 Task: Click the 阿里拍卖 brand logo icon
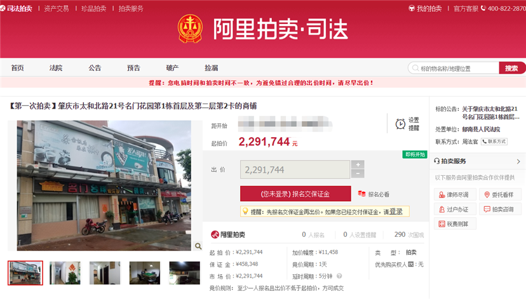[215, 235]
